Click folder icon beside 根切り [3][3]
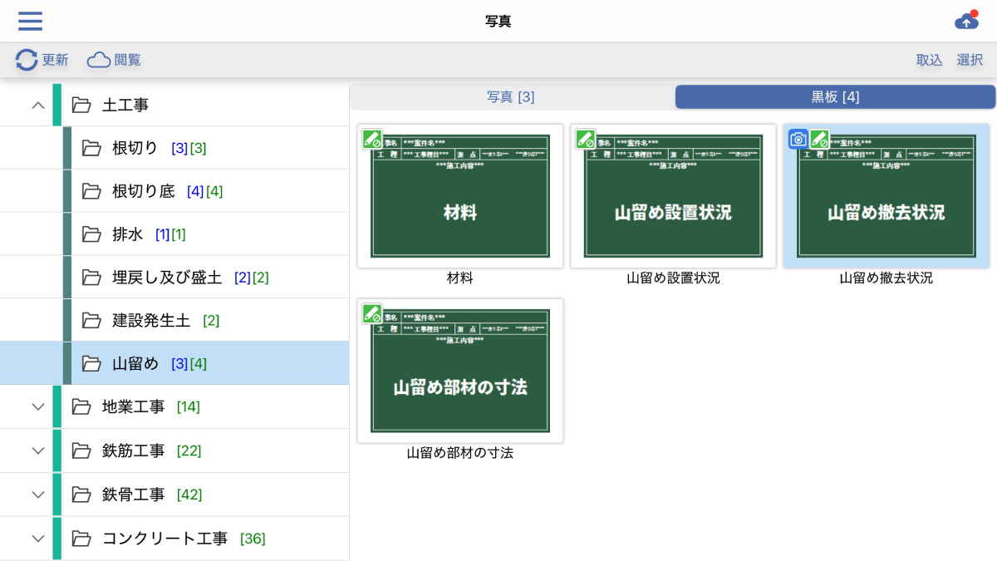 (91, 148)
